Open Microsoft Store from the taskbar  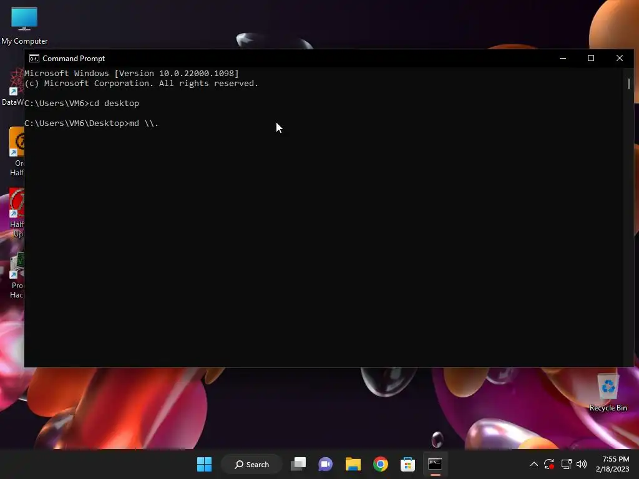click(x=407, y=464)
